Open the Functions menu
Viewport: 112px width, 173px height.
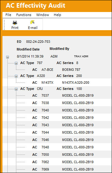(x=24, y=15)
